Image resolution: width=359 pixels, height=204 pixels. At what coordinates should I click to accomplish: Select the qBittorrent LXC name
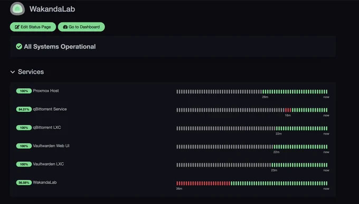click(47, 128)
